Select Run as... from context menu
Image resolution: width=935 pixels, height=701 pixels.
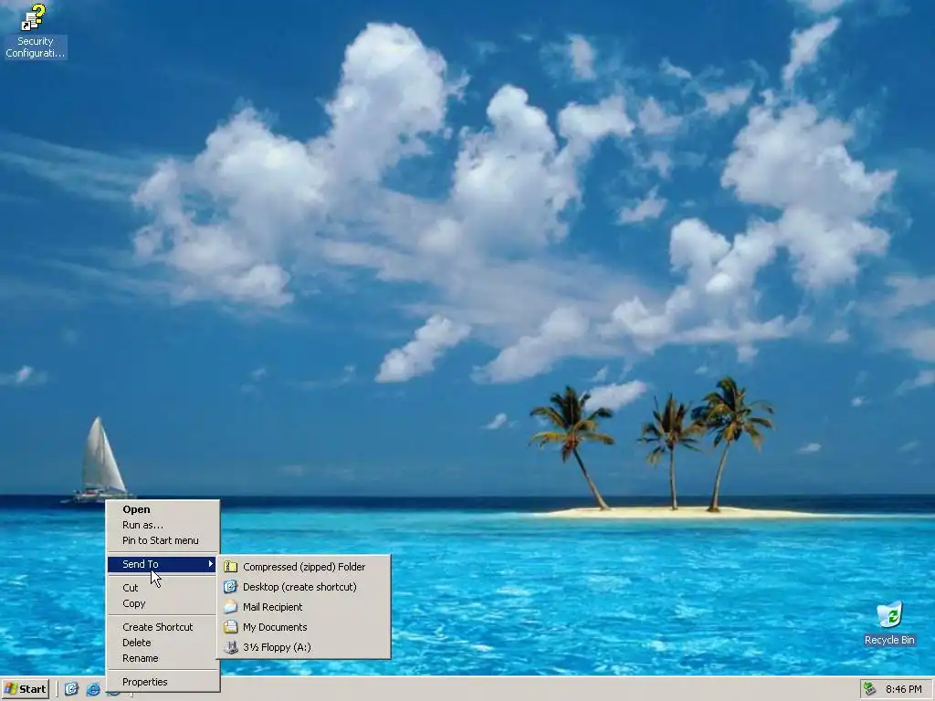[163, 525]
